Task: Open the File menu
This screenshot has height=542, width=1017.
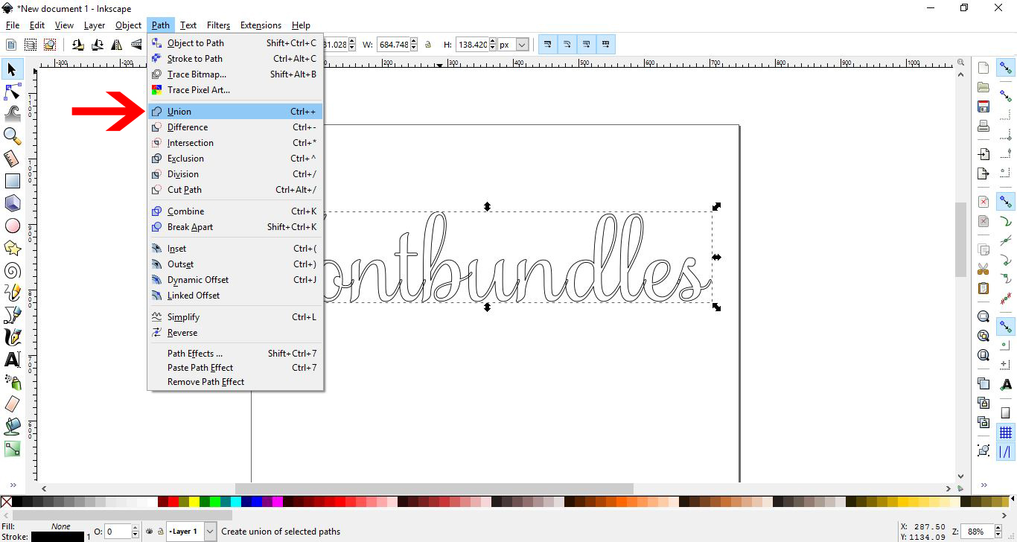Action: click(13, 25)
